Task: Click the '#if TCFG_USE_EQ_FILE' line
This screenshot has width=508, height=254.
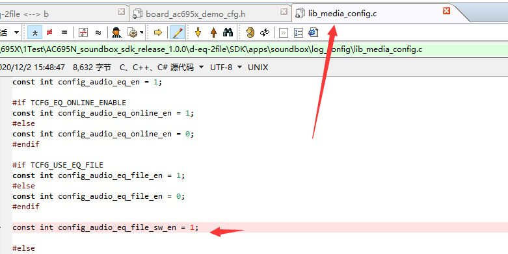Action: (58, 165)
